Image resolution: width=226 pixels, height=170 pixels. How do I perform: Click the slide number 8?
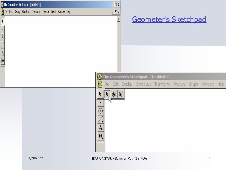[209, 158]
